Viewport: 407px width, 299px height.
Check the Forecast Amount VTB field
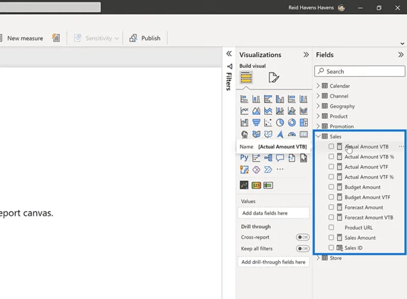pyautogui.click(x=331, y=217)
